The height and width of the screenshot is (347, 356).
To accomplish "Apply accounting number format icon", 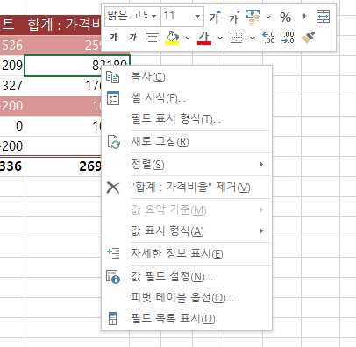I will click(x=253, y=17).
